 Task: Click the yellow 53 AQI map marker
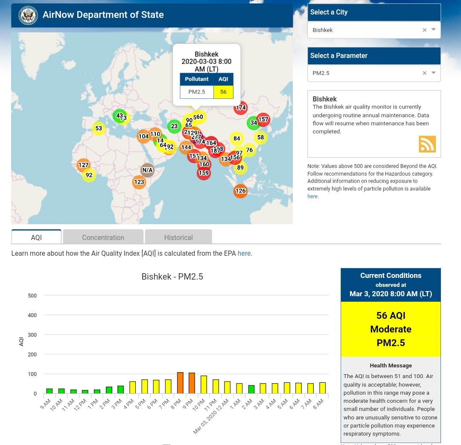pyautogui.click(x=99, y=128)
